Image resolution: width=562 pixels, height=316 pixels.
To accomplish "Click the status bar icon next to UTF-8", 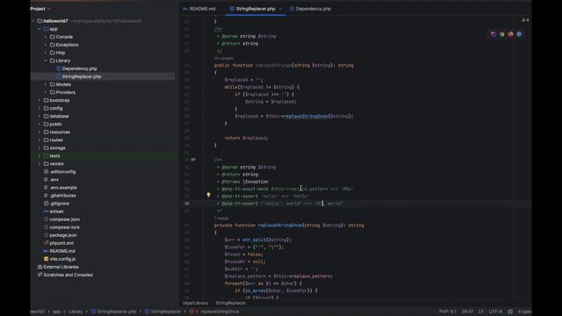I will 510,312.
